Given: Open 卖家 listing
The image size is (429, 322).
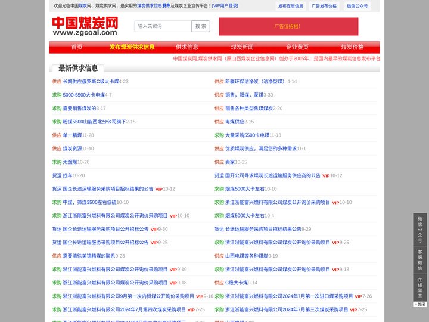Looking at the screenshot, I should click(x=230, y=162).
